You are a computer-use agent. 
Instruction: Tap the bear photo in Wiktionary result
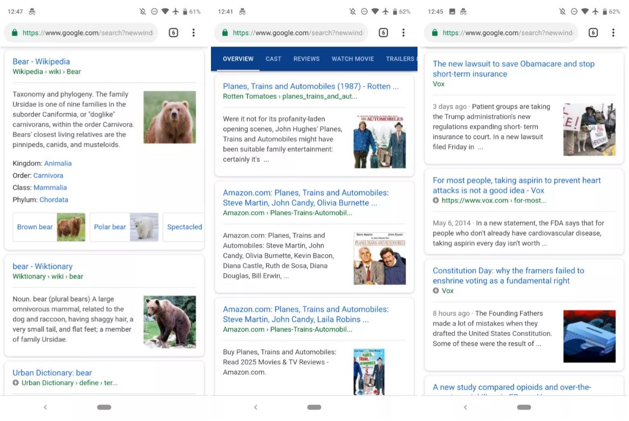169,321
